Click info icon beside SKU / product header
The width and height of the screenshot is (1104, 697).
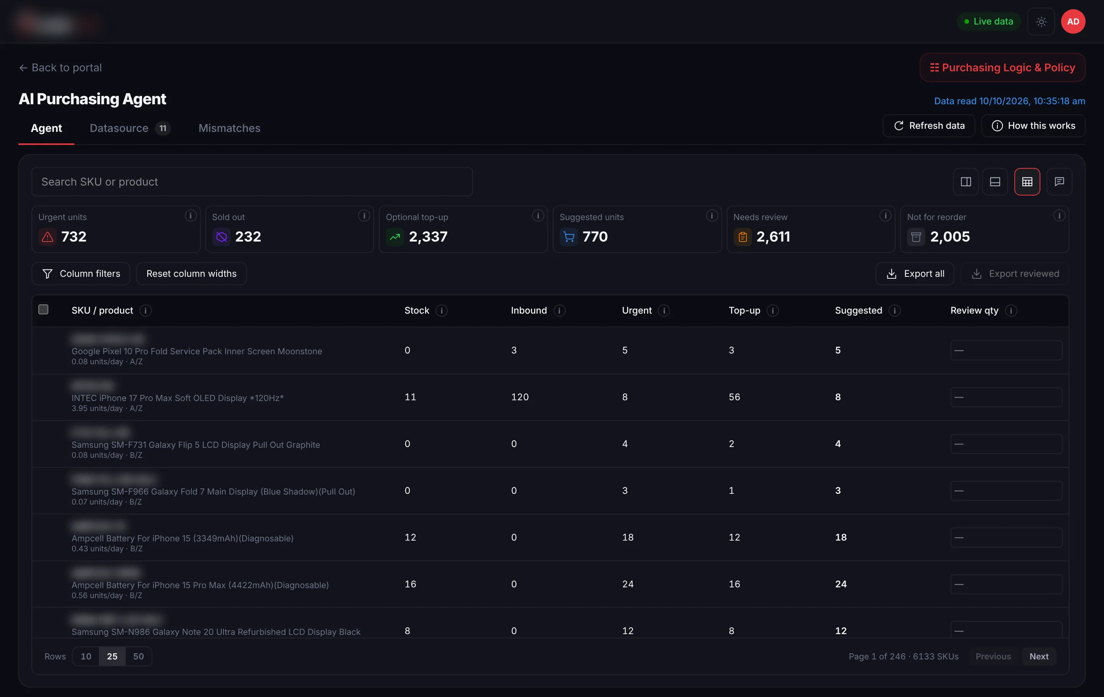click(x=145, y=311)
